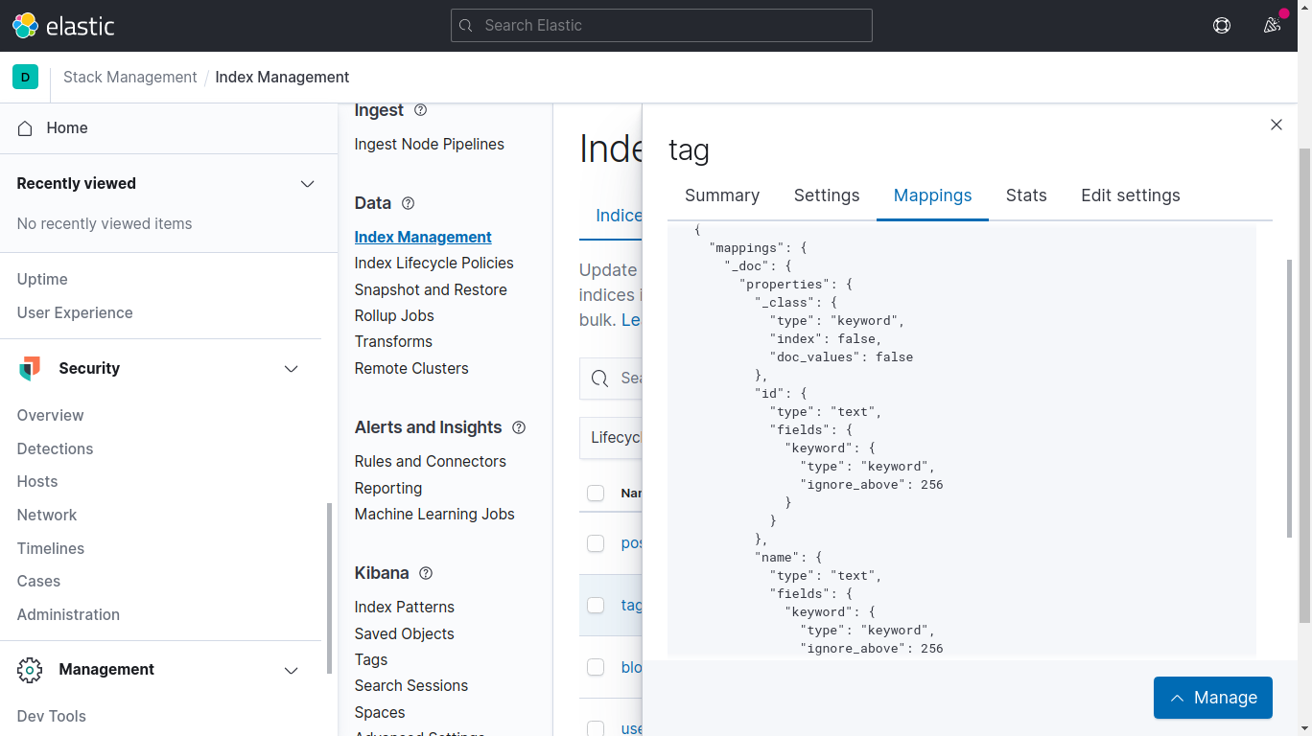Viewport: 1312px width, 736px height.
Task: Toggle the select-all indices checkbox
Action: pyautogui.click(x=596, y=493)
